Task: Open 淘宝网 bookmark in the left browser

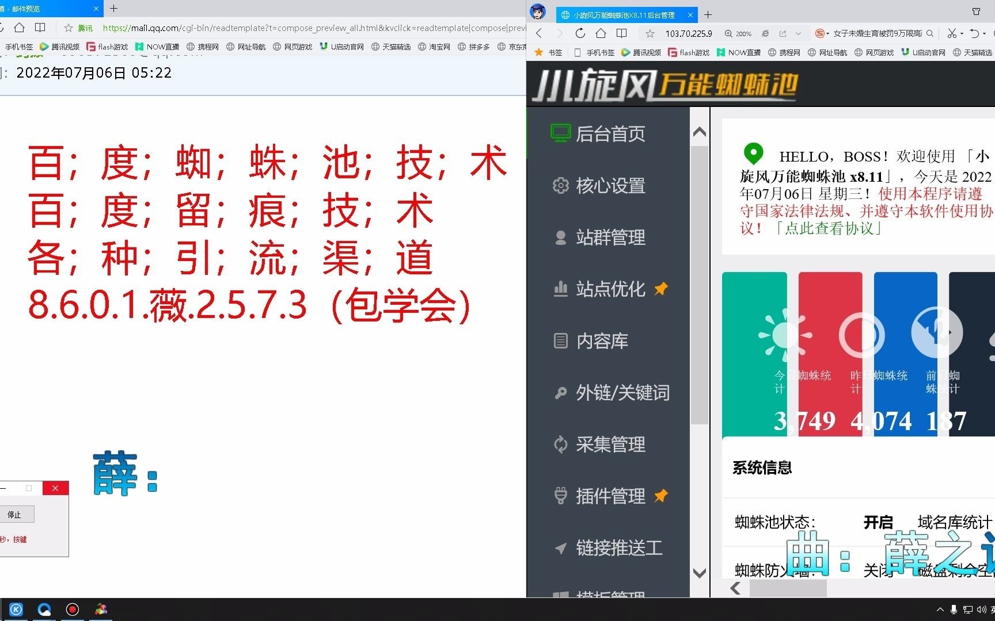Action: (434, 47)
